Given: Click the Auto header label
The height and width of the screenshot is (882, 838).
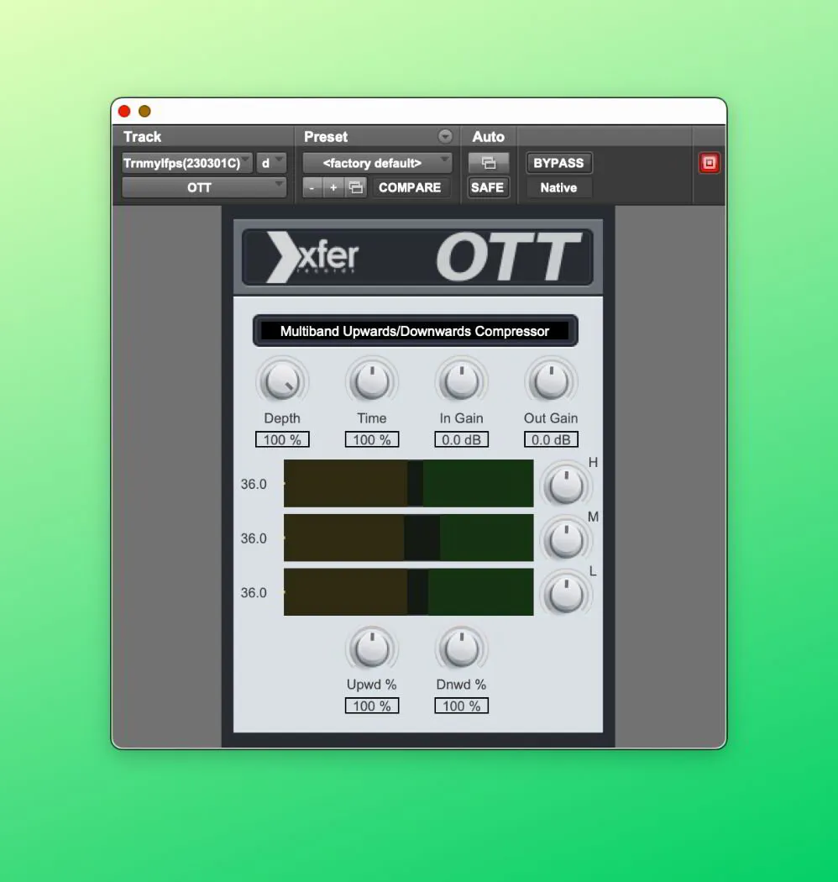Looking at the screenshot, I should 488,137.
